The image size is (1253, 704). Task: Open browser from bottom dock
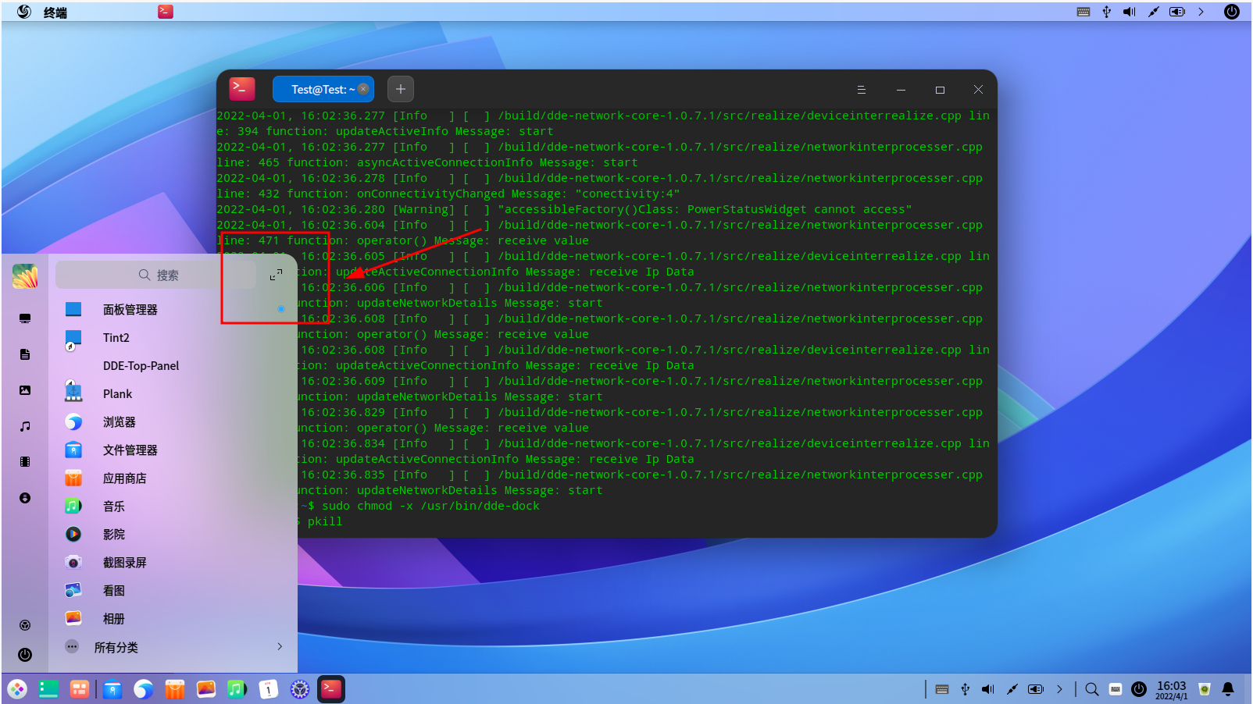coord(144,689)
